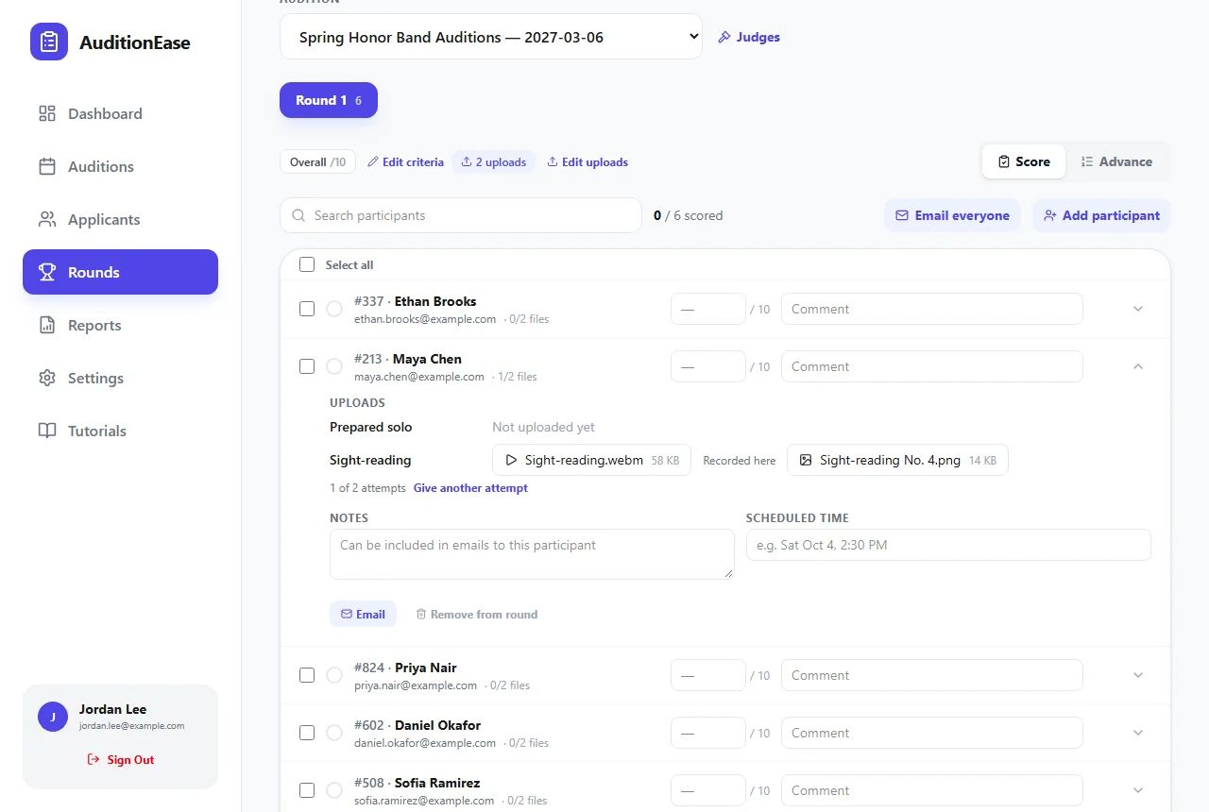Click the Dashboard grid icon in the sidebar
1209x812 pixels.
pos(47,113)
